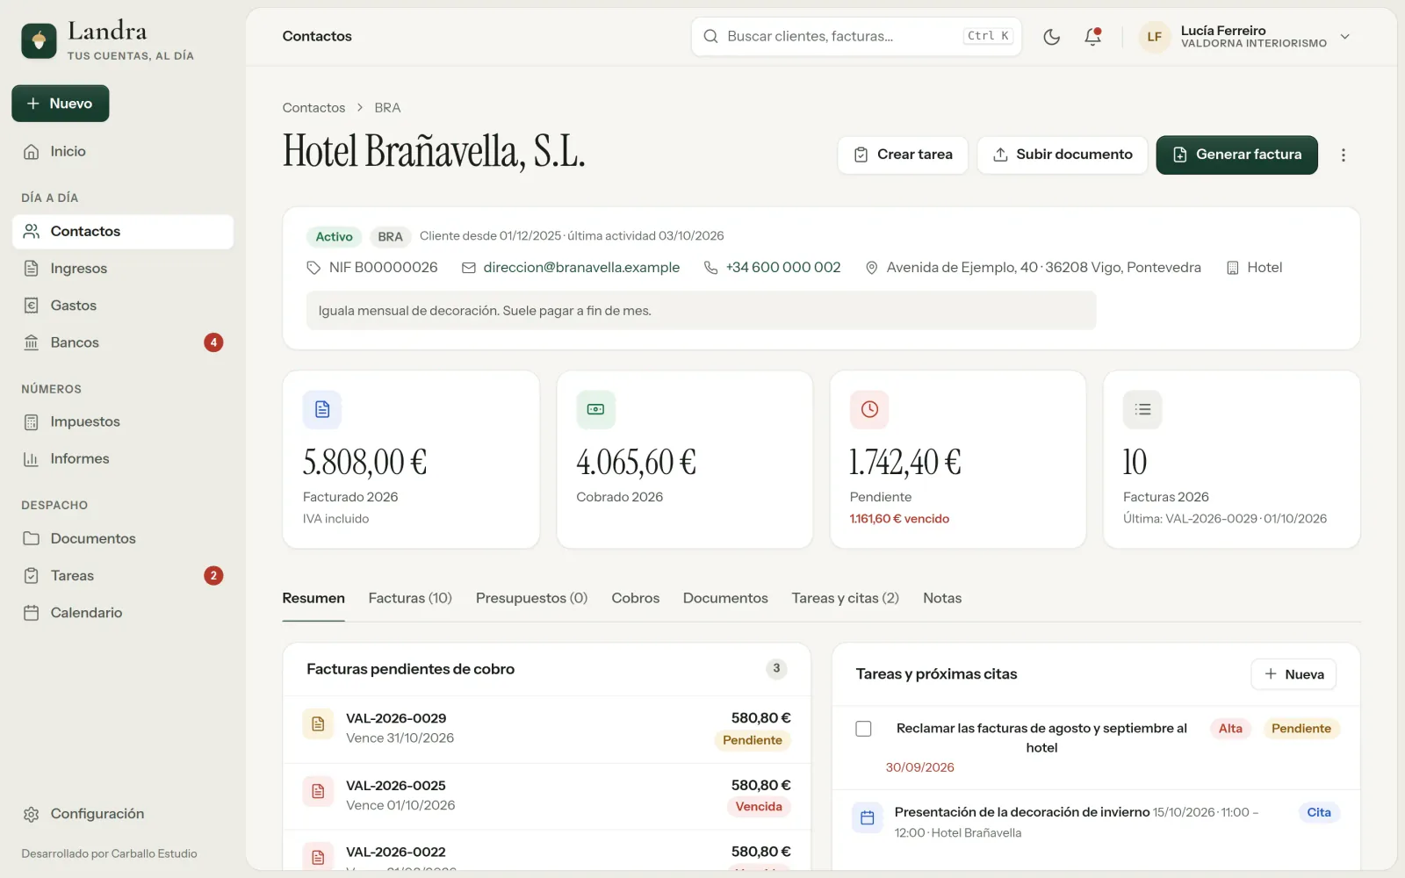Click the Generar factura button
Screen dimensions: 1405x878
pos(1236,155)
